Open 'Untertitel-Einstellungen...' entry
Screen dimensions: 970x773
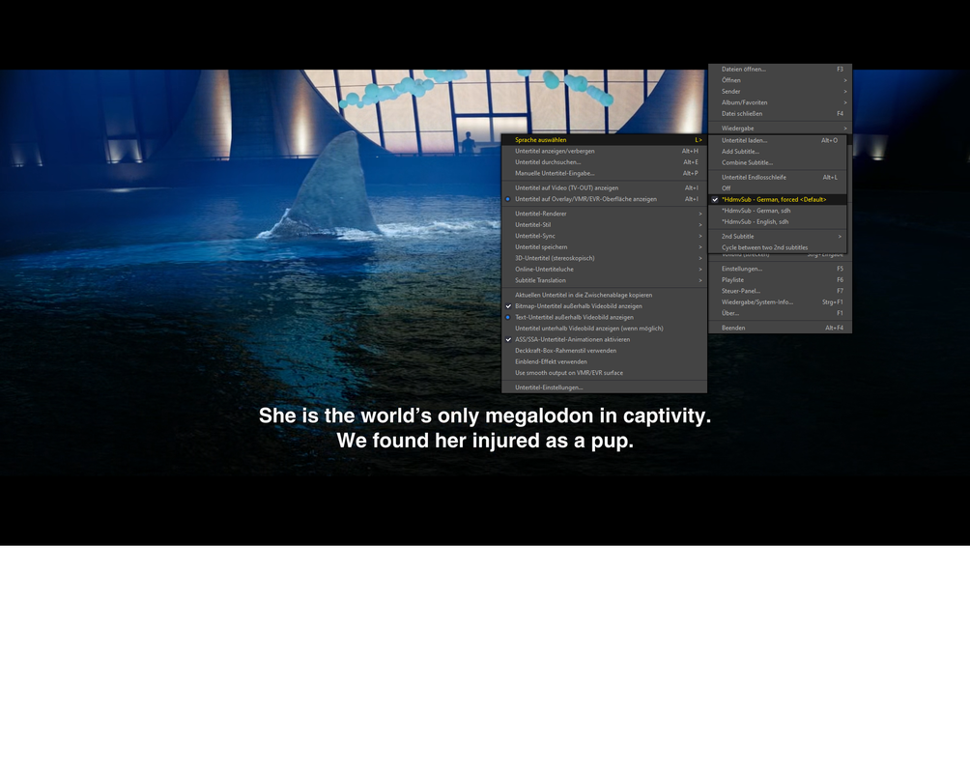pyautogui.click(x=604, y=387)
